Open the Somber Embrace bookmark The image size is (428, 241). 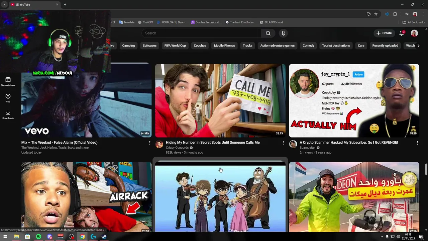pos(206,22)
